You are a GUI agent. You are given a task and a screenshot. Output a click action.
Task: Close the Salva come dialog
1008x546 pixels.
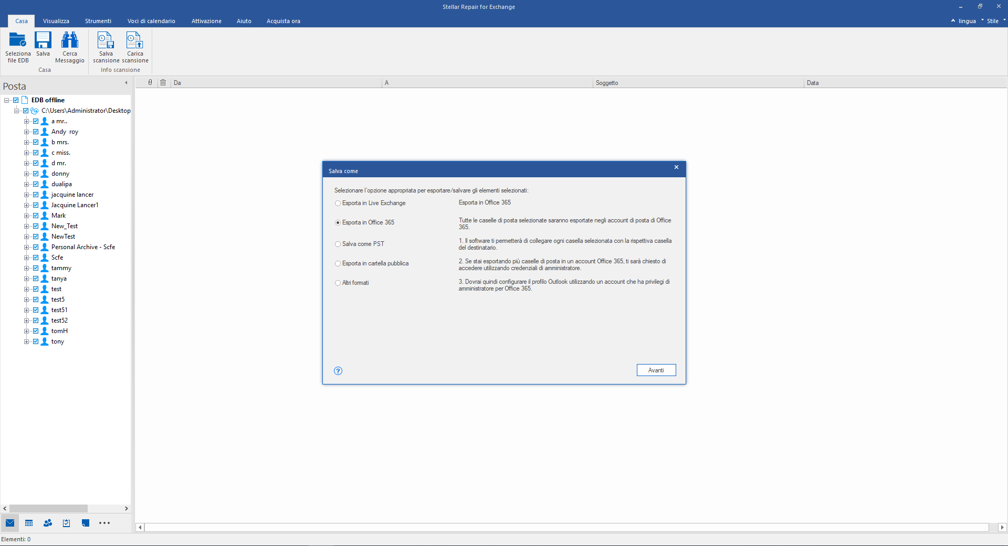click(676, 167)
